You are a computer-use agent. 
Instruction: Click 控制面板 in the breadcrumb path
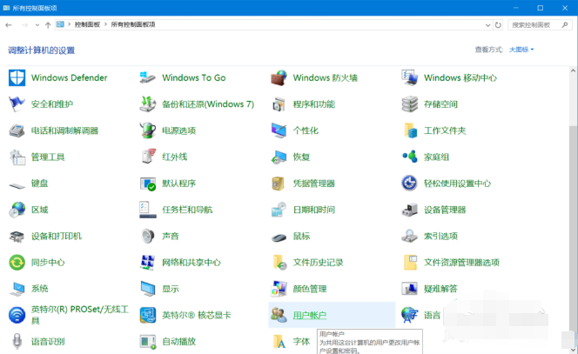[x=88, y=25]
